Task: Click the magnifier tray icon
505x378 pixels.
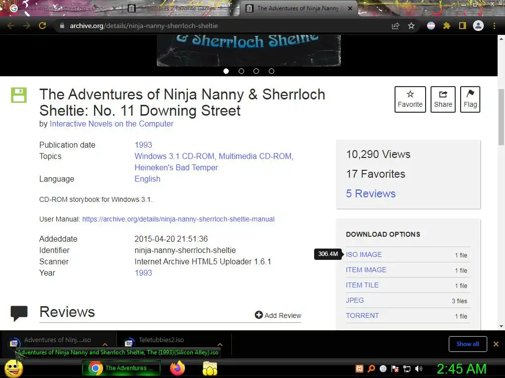Action: click(371, 369)
